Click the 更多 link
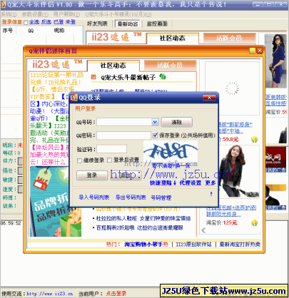 click(x=211, y=183)
